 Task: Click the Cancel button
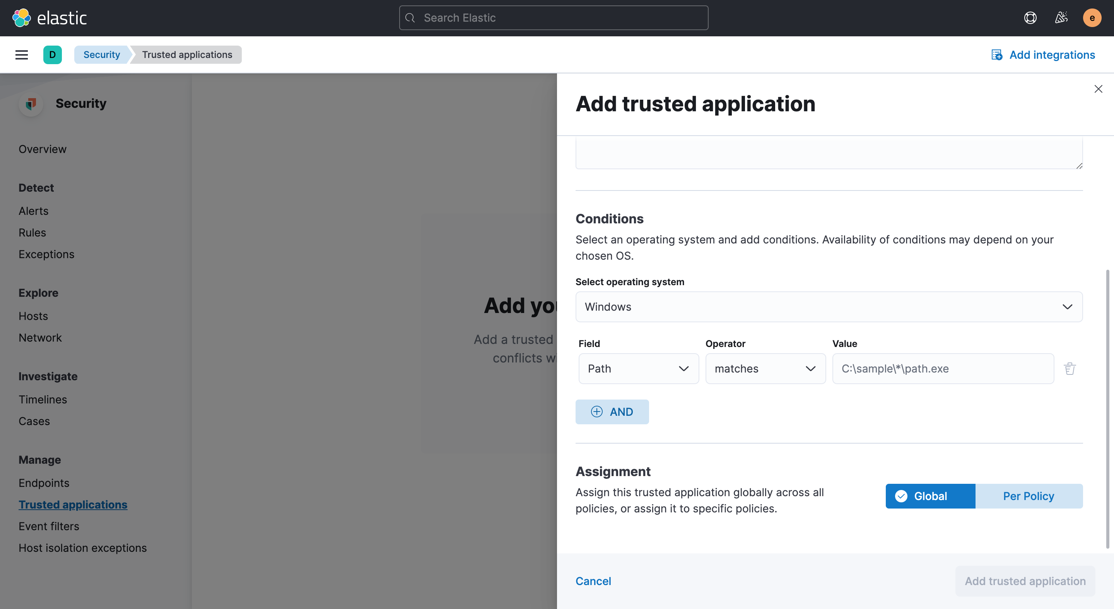pyautogui.click(x=593, y=581)
